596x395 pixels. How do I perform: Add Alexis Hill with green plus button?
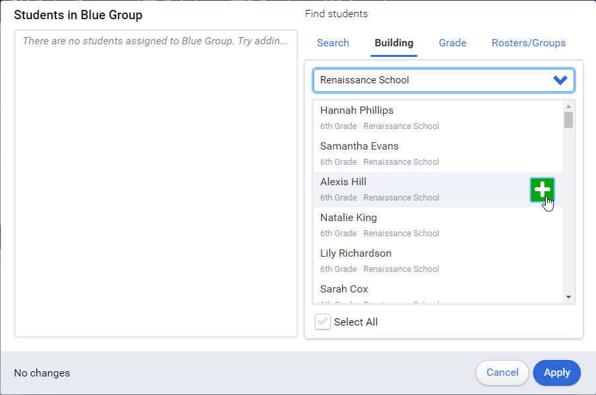542,190
